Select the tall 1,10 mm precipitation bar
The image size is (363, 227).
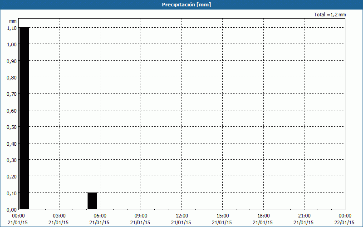coord(25,118)
